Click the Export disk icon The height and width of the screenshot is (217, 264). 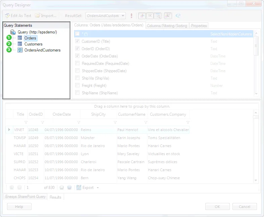click(x=79, y=188)
